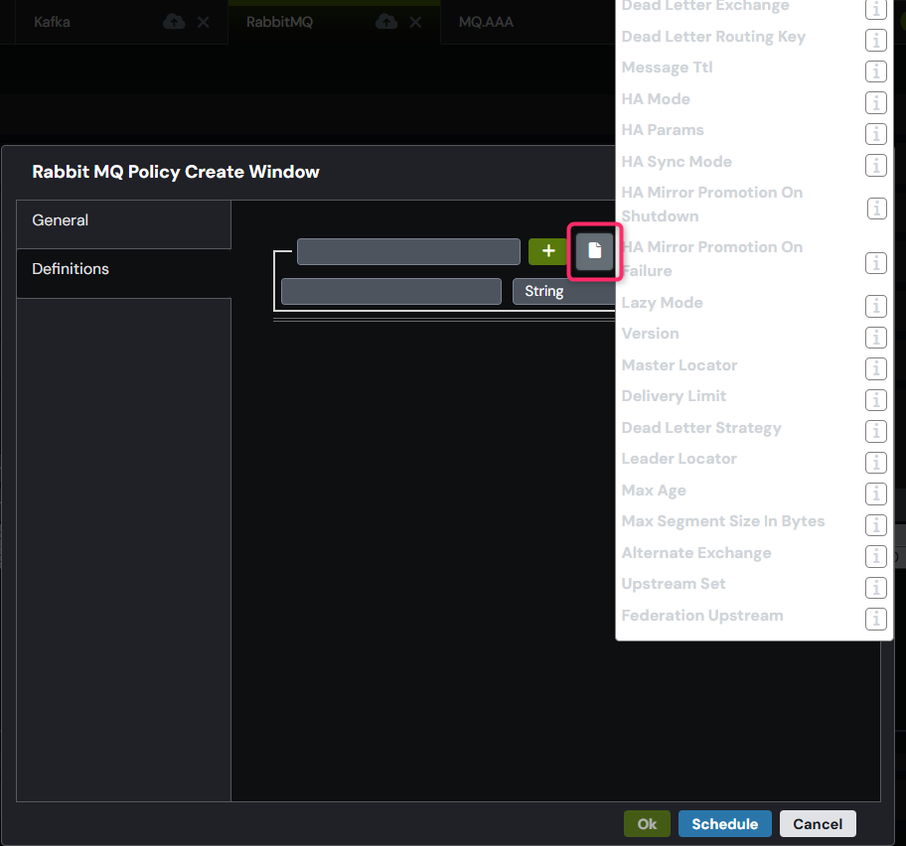Screen dimensions: 906x846
Task: Open info for Dead Letter Routing Key
Action: (876, 41)
